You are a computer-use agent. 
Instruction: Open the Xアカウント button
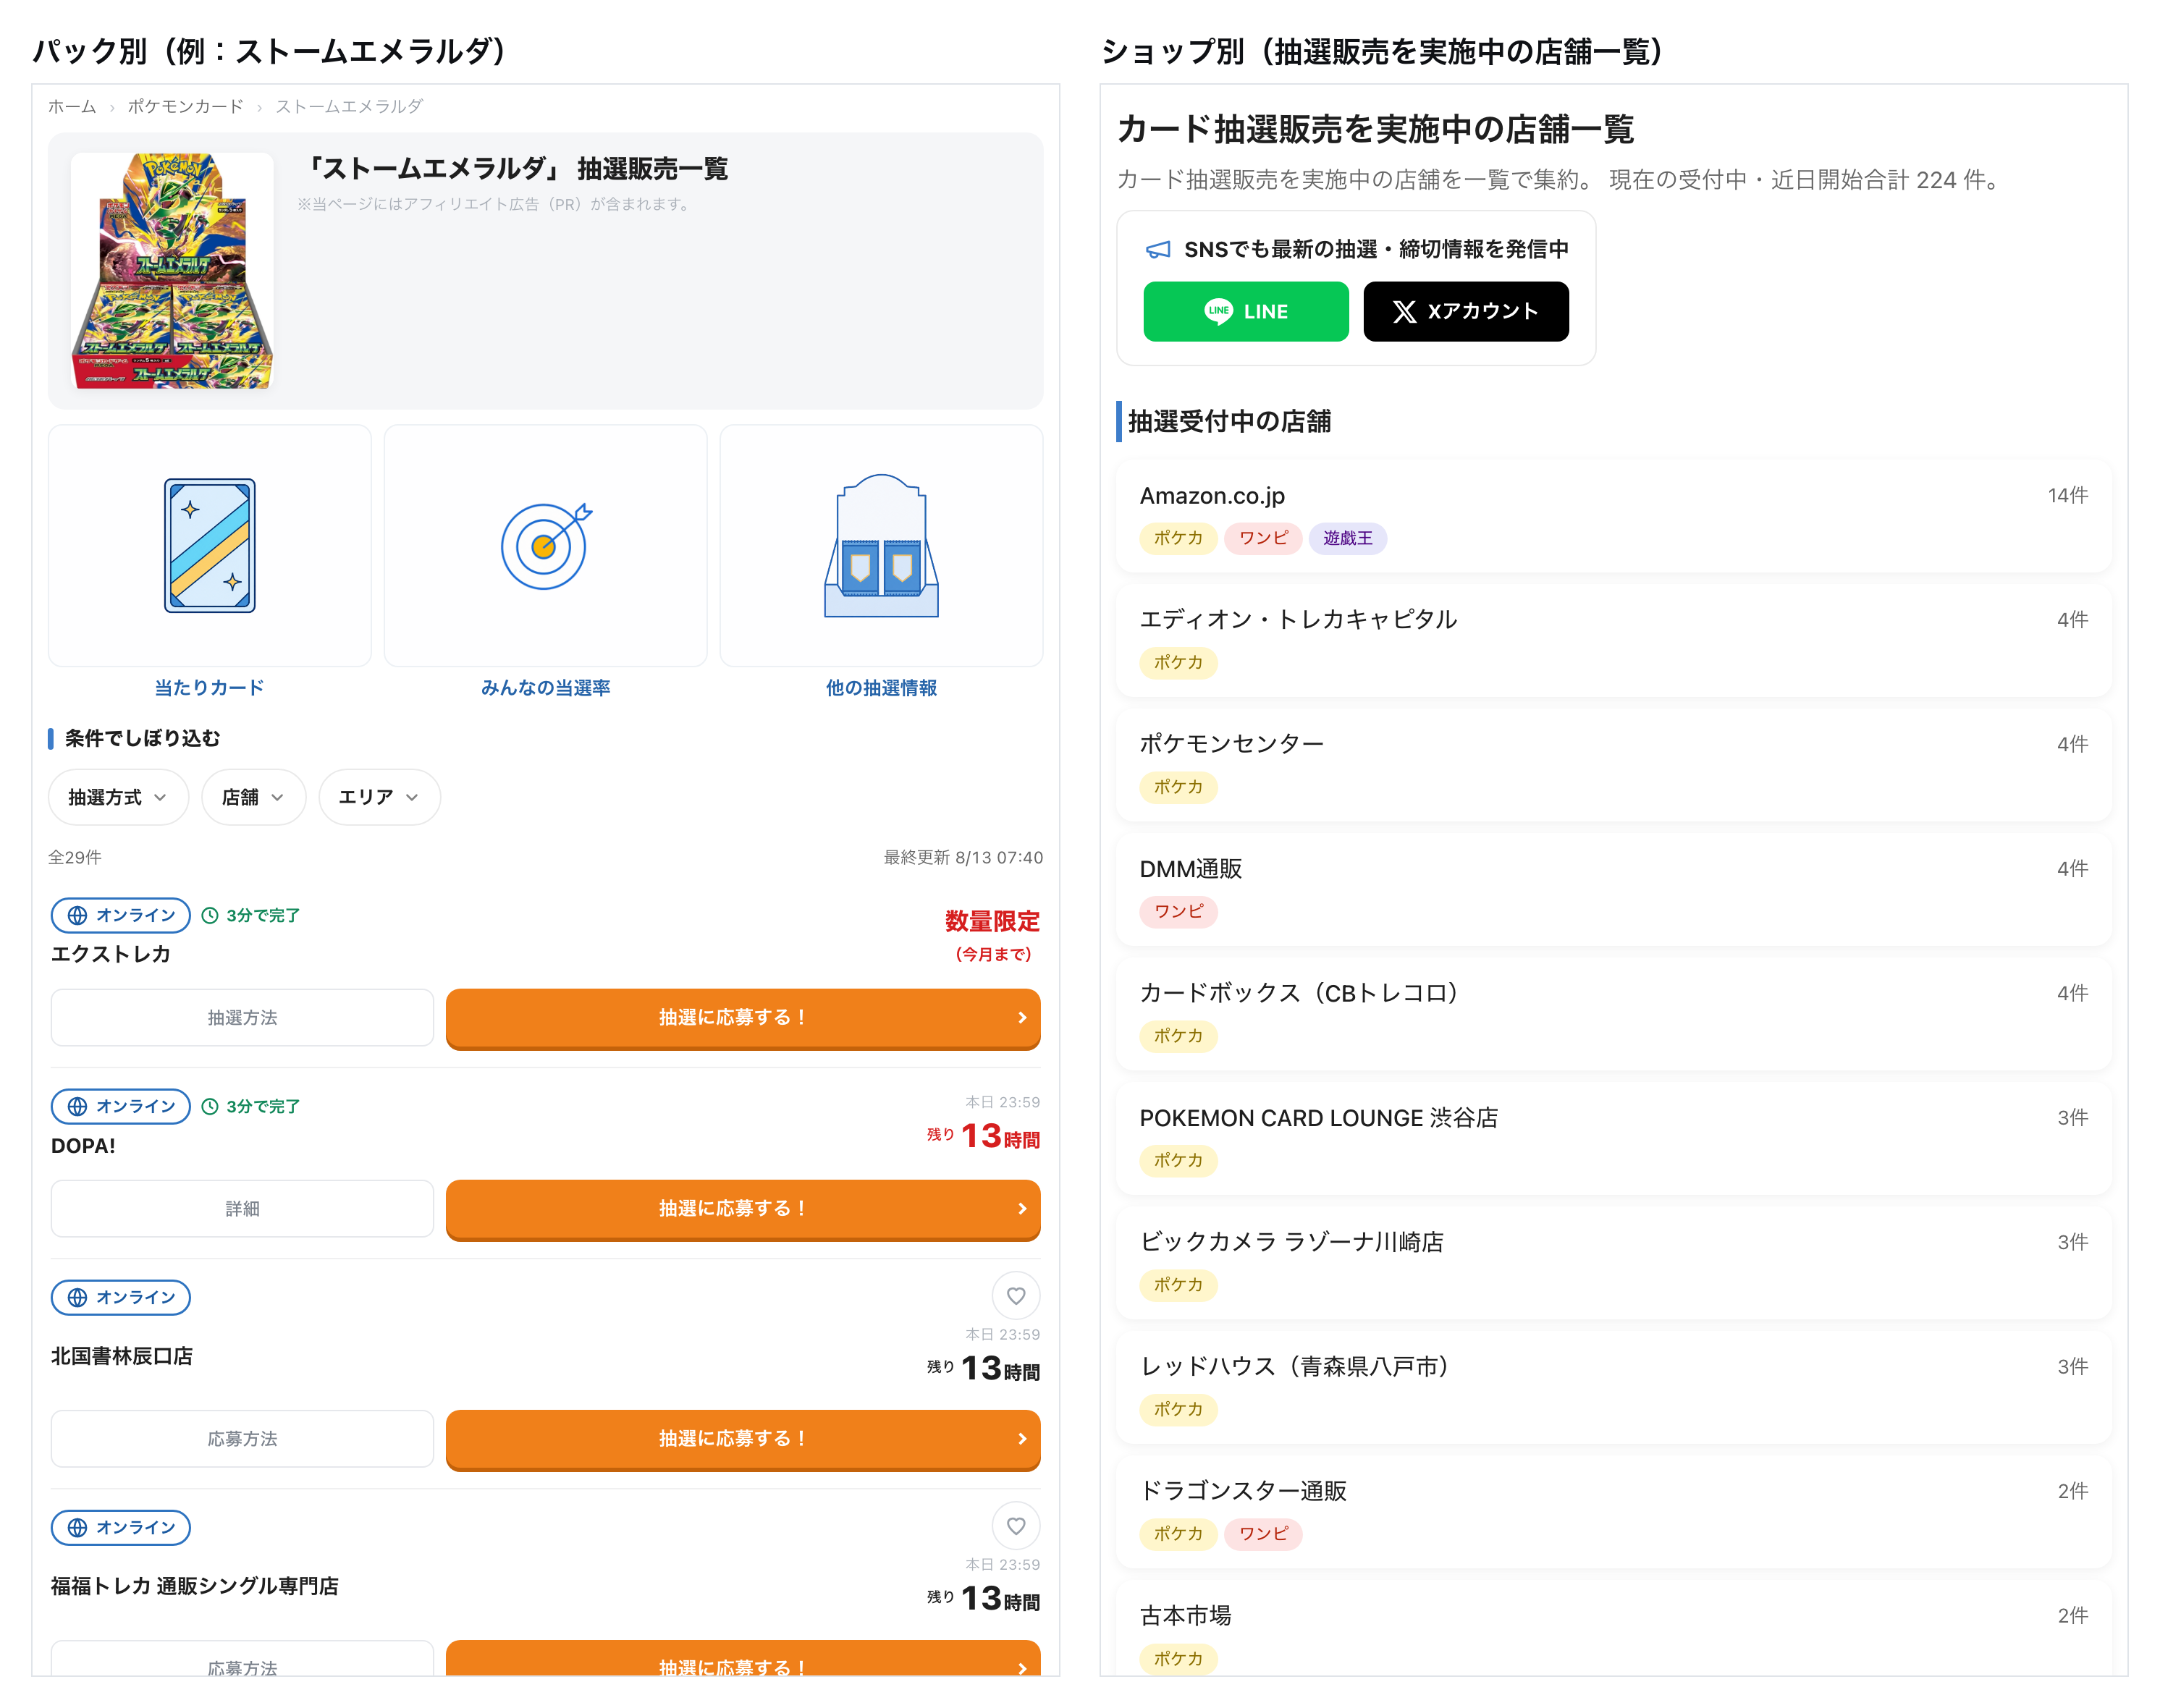point(1465,311)
